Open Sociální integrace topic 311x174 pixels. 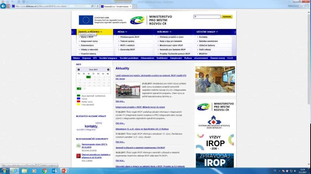tap(108, 58)
